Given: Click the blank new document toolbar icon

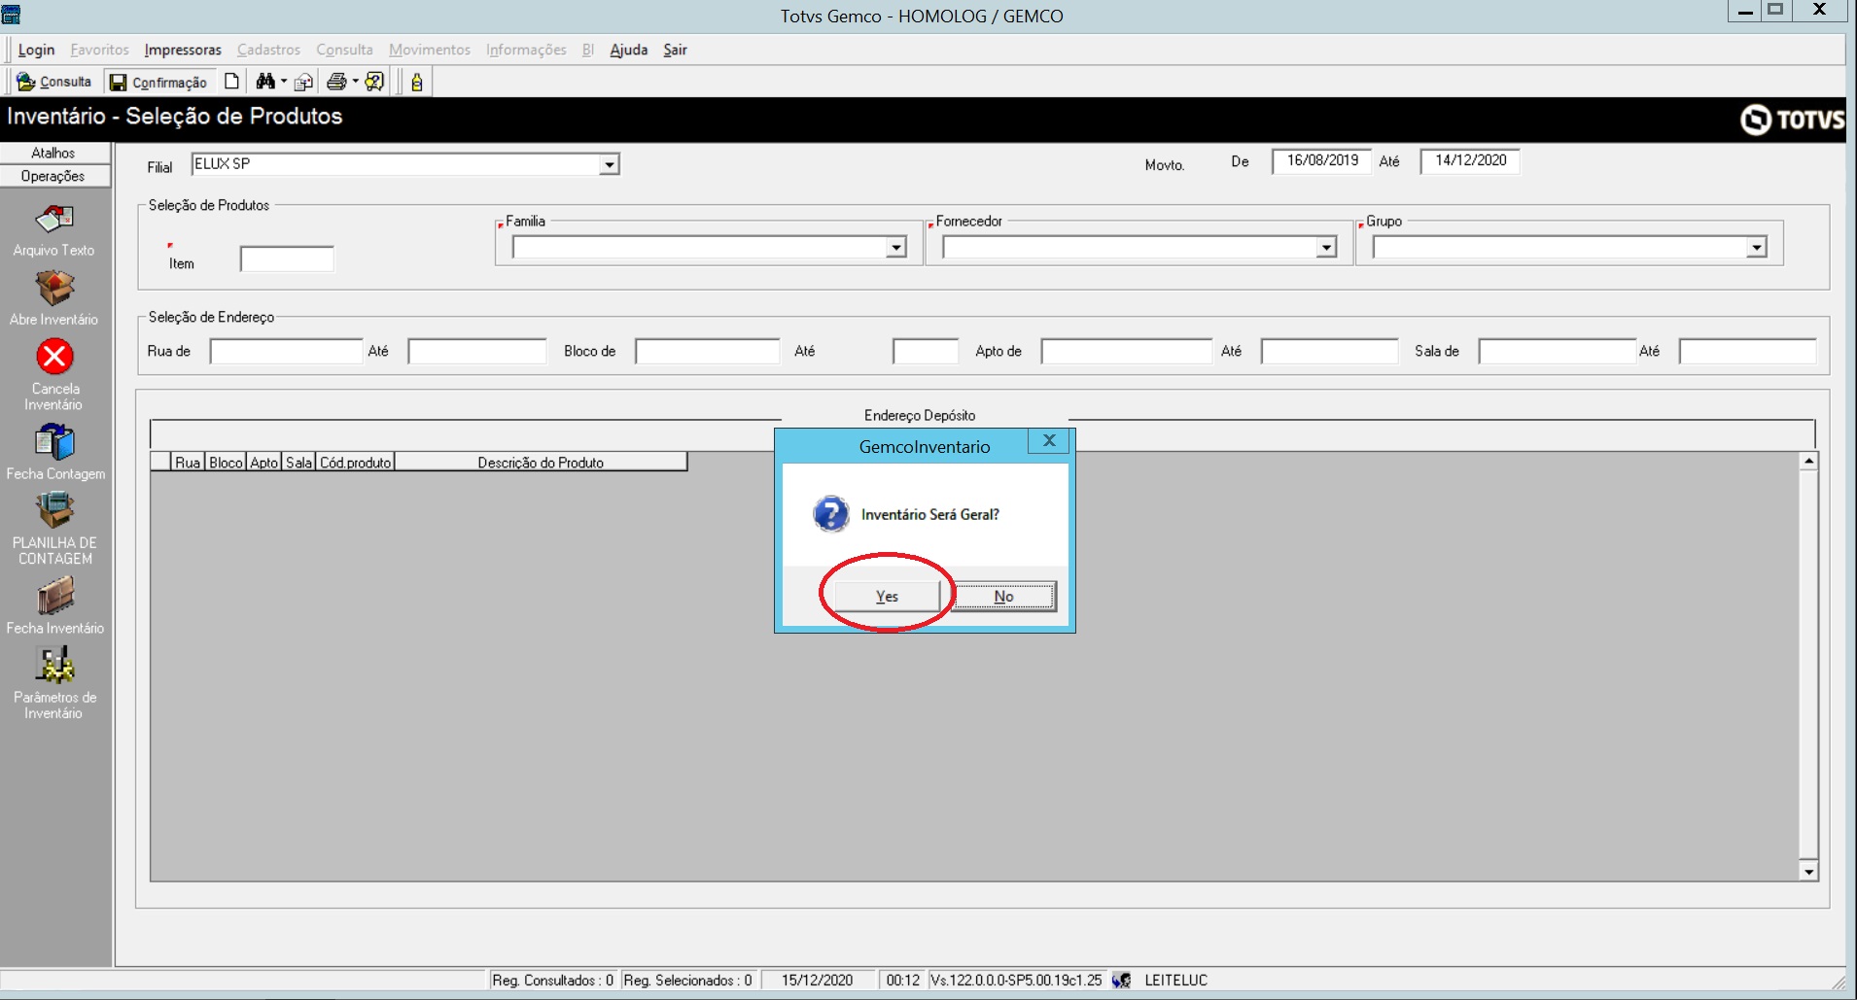Looking at the screenshot, I should pyautogui.click(x=231, y=82).
